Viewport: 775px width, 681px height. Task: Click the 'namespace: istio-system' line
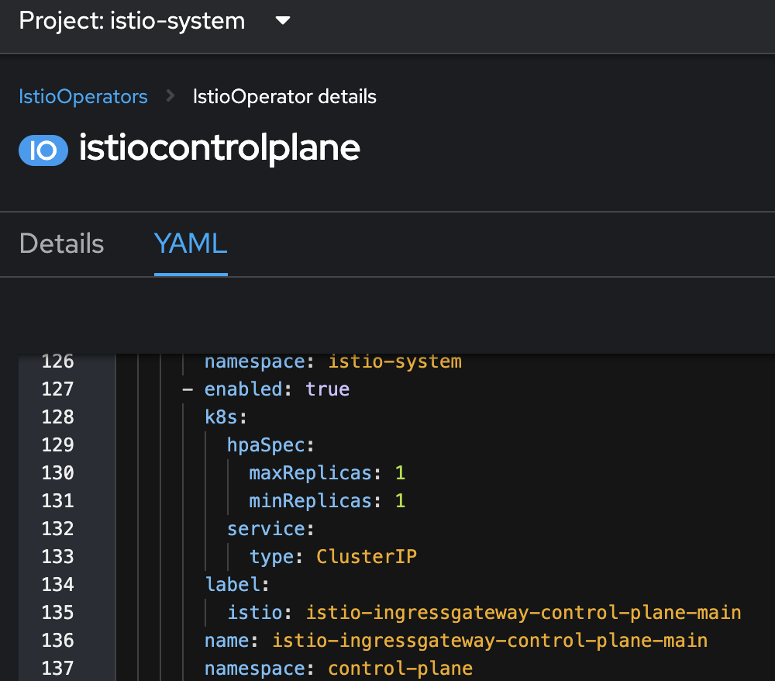pyautogui.click(x=333, y=361)
